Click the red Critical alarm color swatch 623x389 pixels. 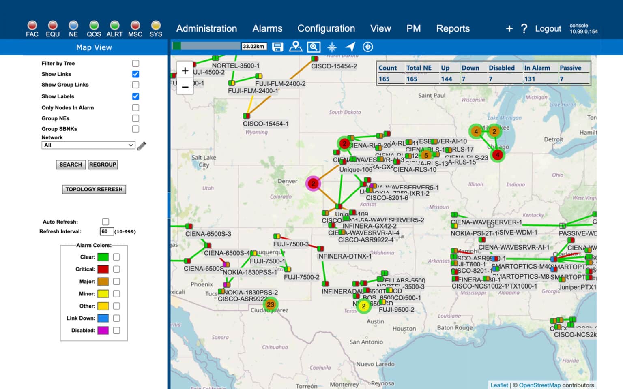point(103,269)
